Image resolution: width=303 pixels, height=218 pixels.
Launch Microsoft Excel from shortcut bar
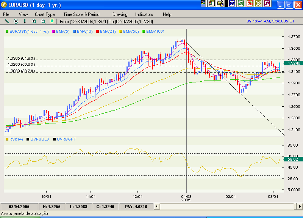point(241,3)
